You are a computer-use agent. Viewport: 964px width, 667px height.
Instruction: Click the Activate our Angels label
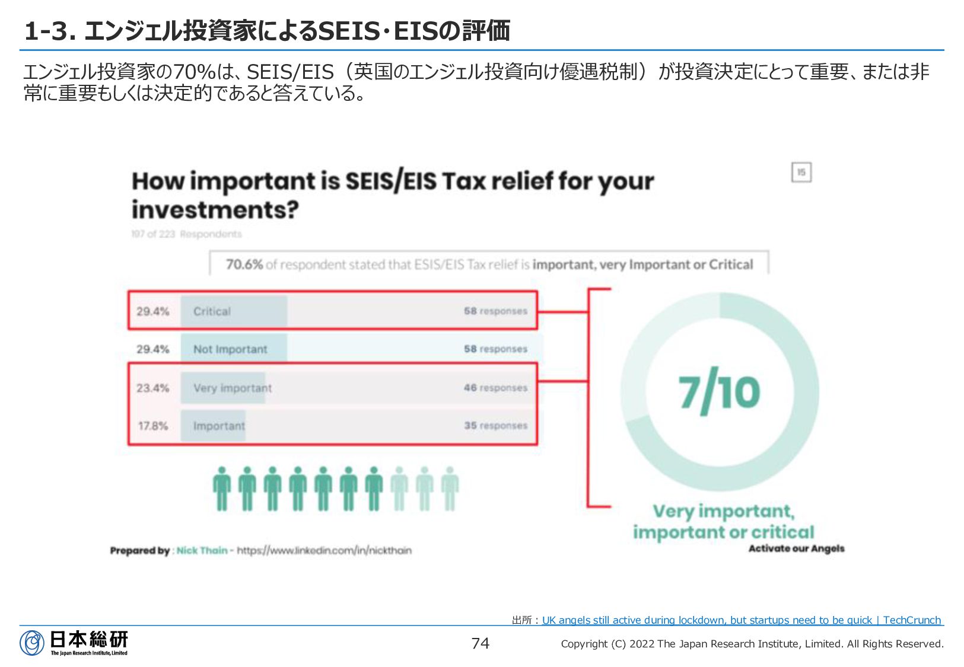tap(796, 548)
